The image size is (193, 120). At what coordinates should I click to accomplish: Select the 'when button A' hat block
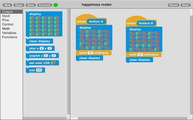[91, 19]
